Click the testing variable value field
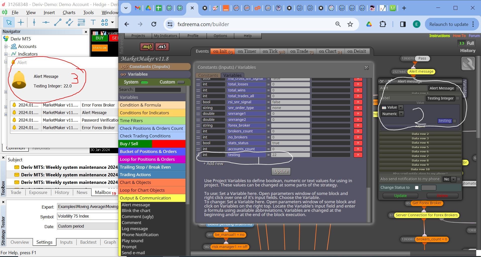The width and height of the screenshot is (481, 257). tap(290, 155)
